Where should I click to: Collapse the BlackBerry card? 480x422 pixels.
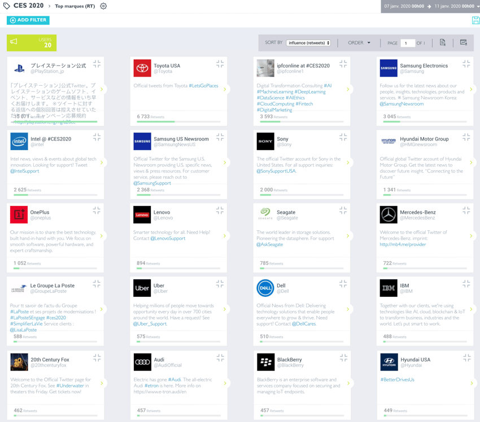[x=344, y=358]
